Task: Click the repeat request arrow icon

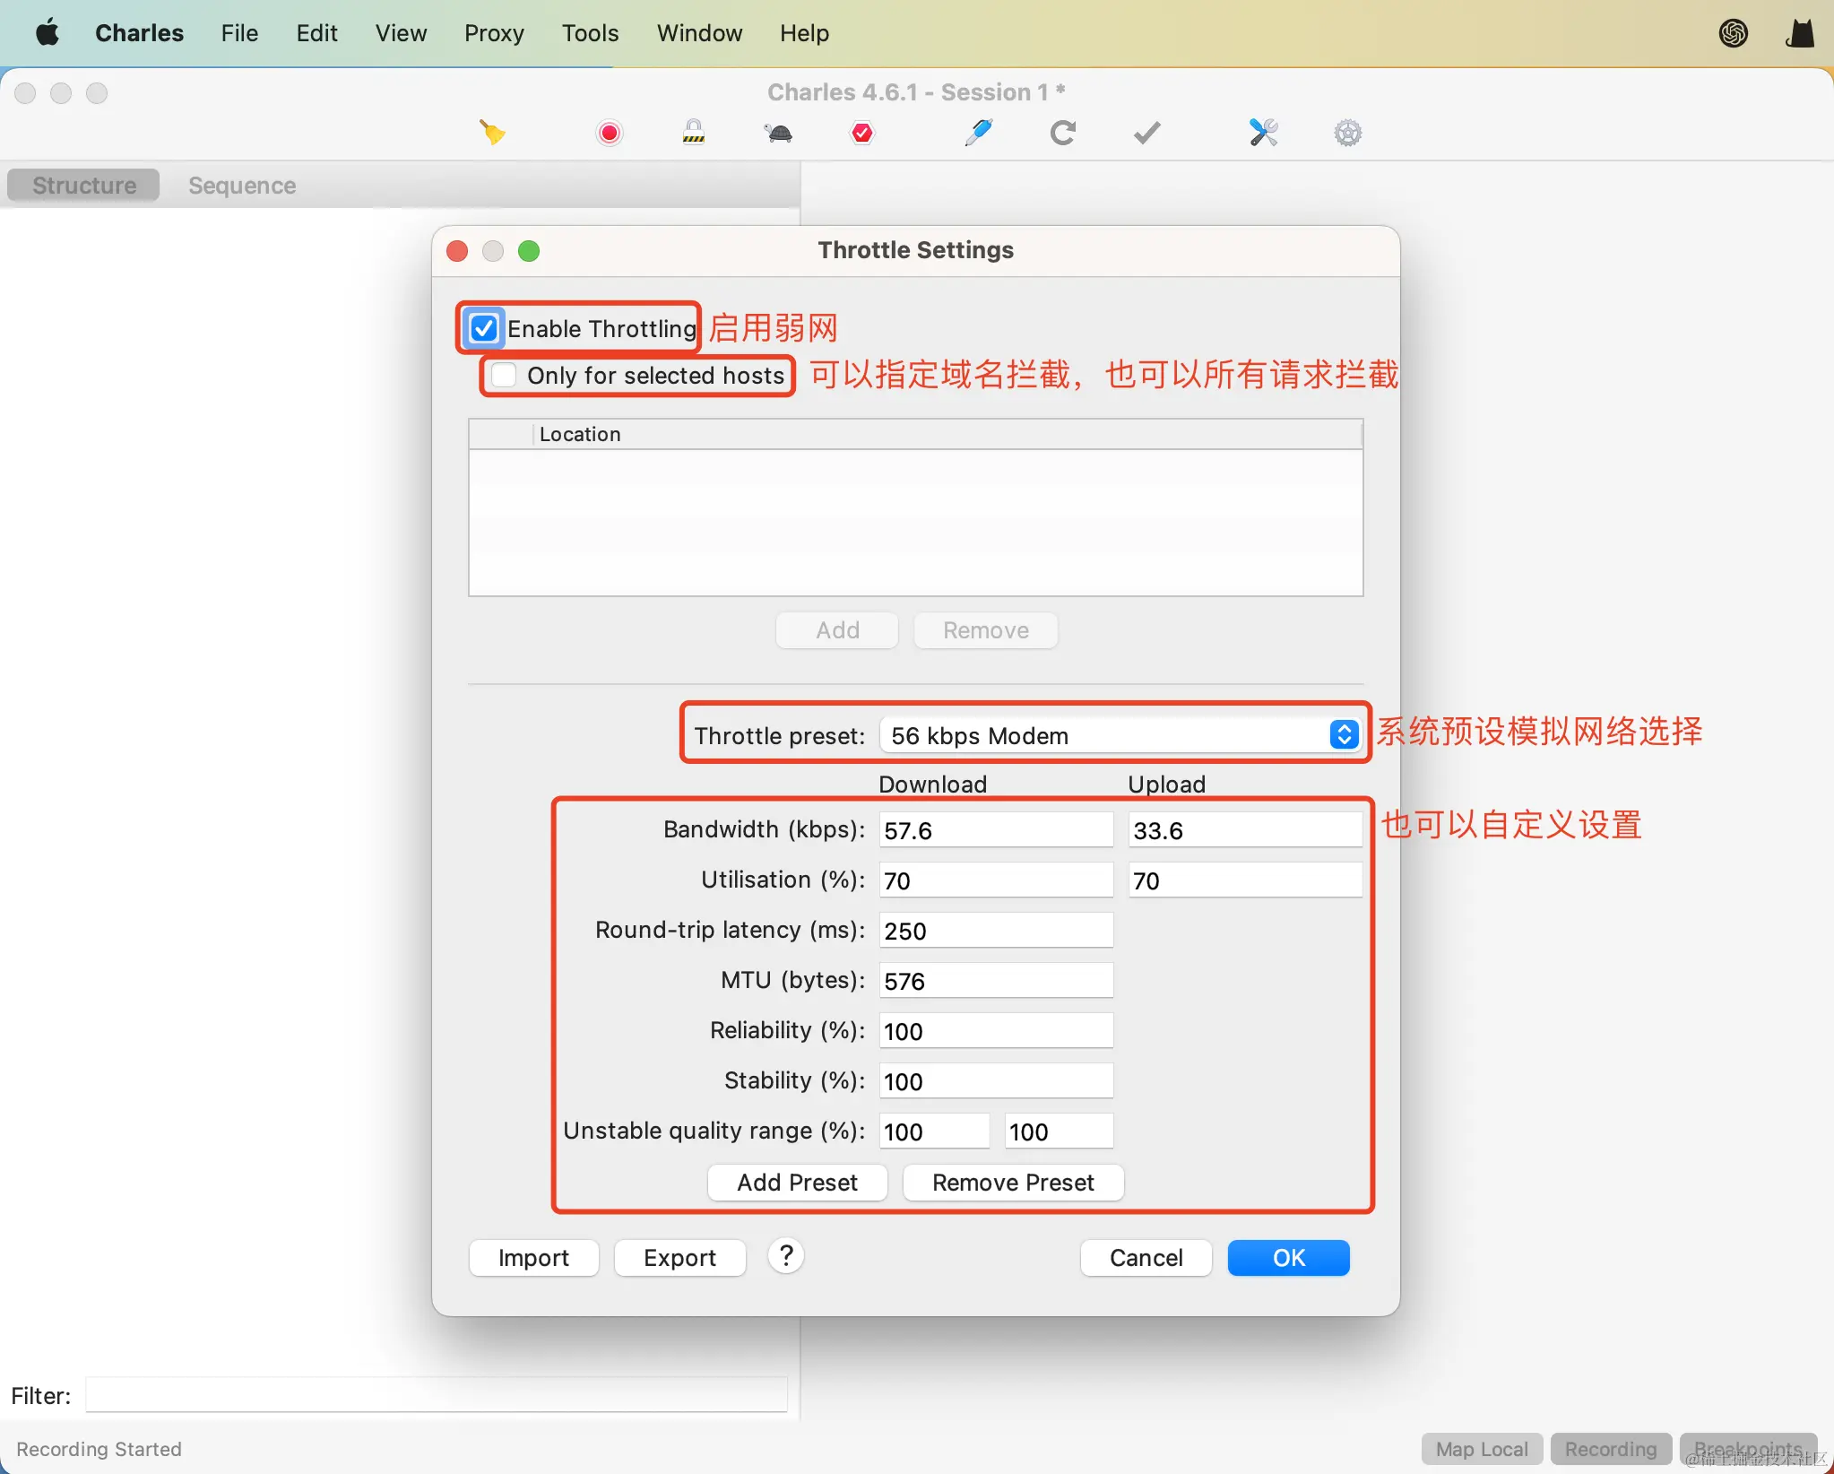Action: [1062, 133]
